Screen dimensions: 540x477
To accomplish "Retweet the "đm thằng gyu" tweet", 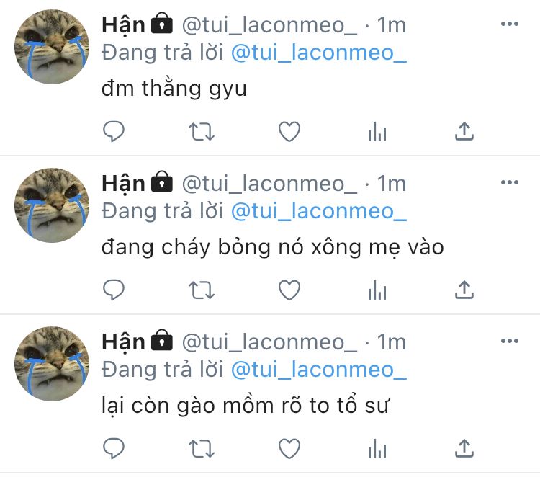I will pyautogui.click(x=202, y=132).
